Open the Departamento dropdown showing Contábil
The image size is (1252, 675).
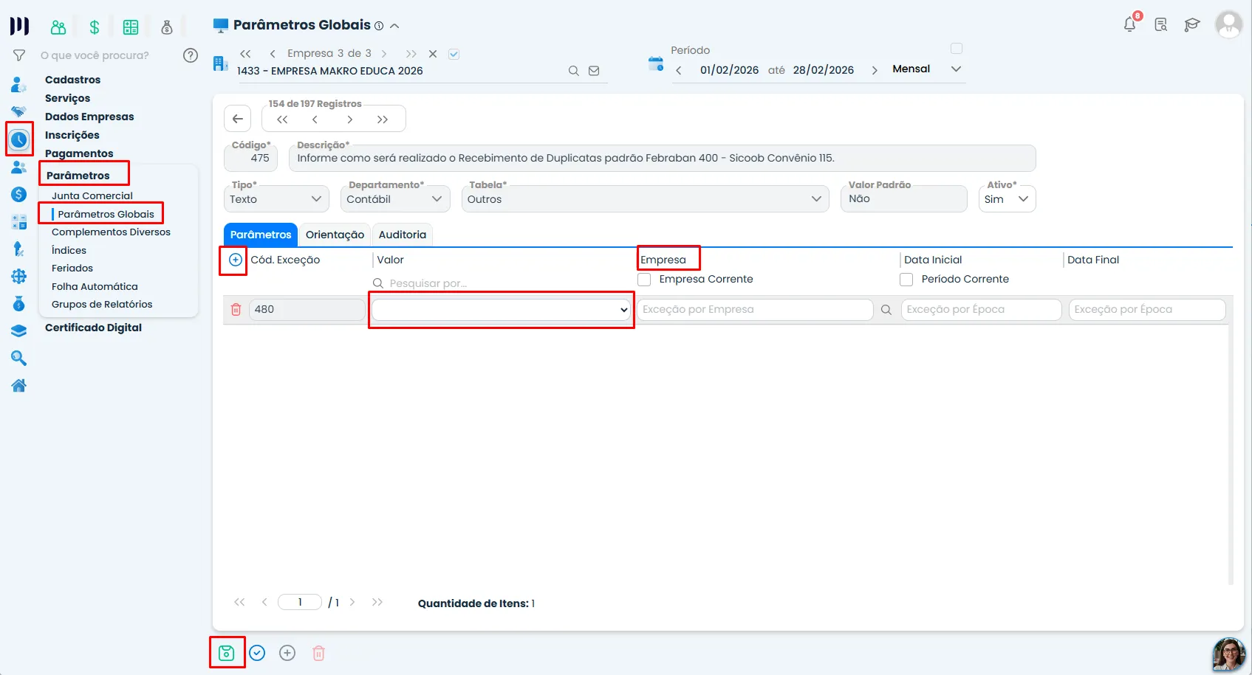click(x=395, y=199)
